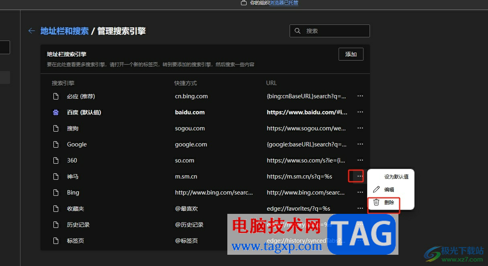
Task: Click the 搜索引擎 column header
Action: [x=63, y=83]
